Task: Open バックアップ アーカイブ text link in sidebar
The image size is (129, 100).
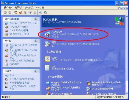Action: [x=19, y=27]
